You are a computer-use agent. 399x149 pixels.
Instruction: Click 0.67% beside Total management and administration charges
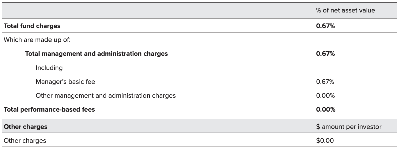[325, 54]
